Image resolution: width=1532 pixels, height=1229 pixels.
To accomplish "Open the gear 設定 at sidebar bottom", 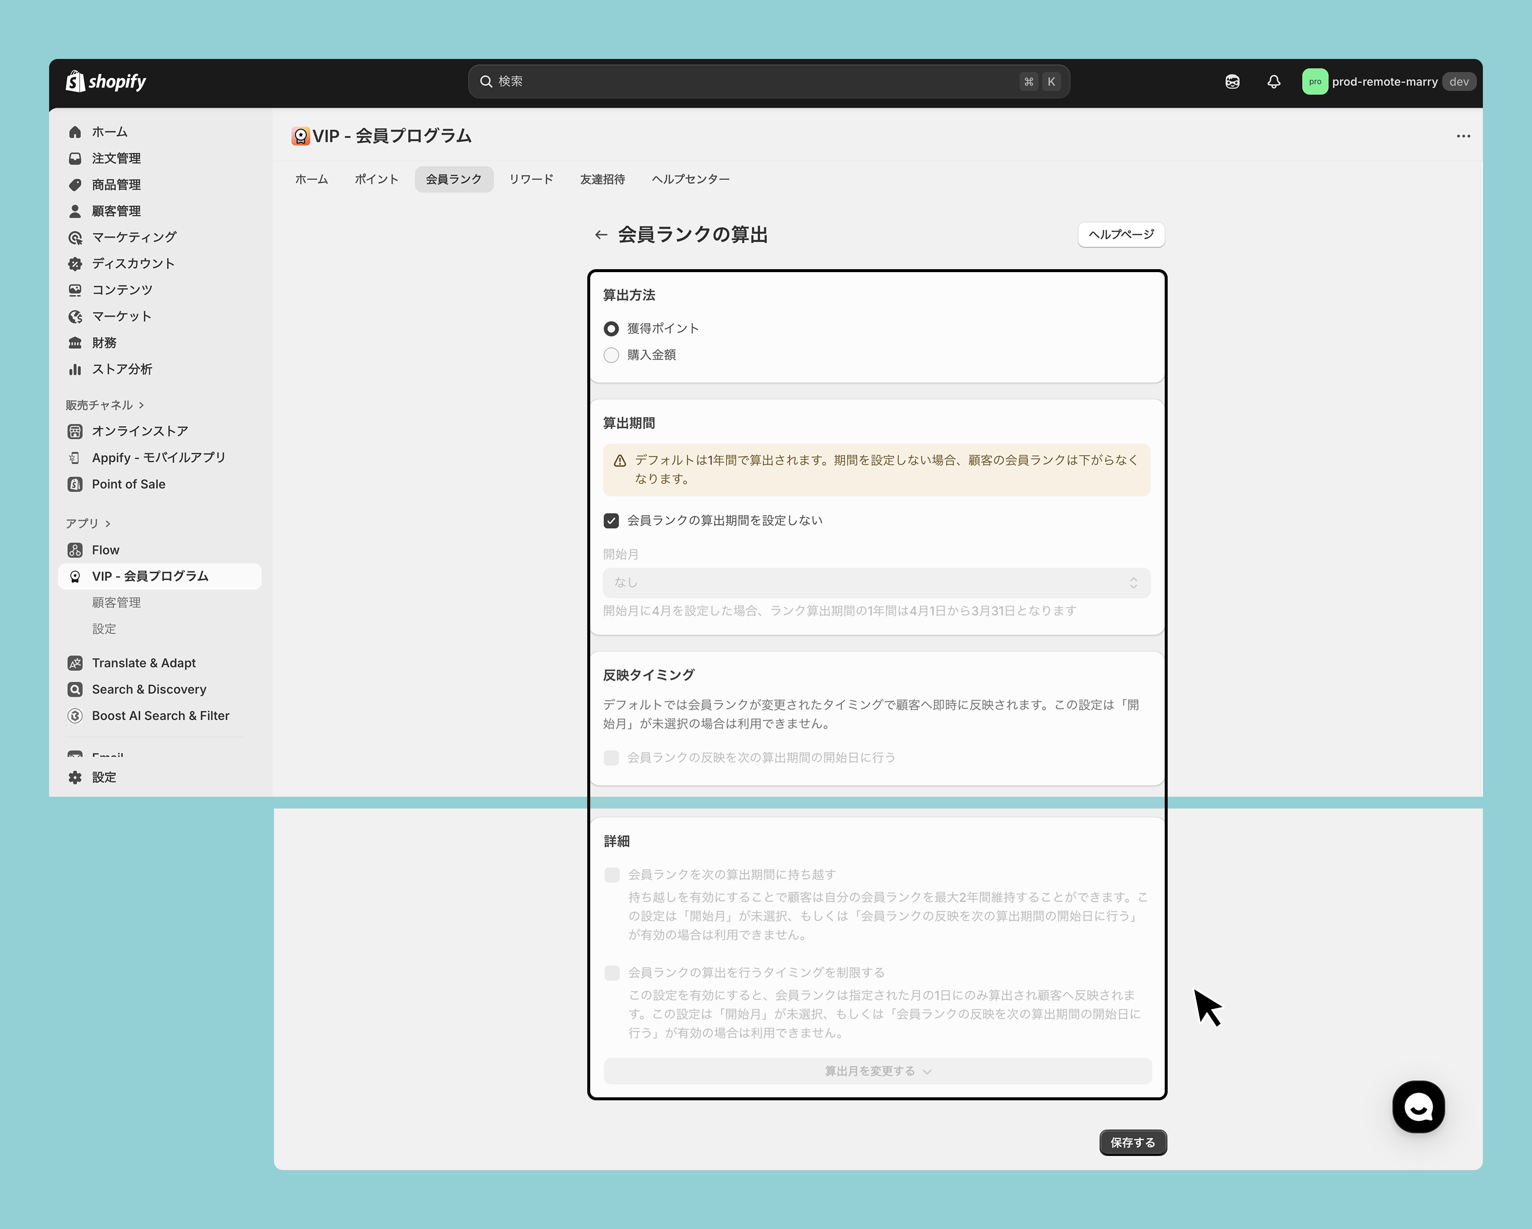I will pos(104,777).
